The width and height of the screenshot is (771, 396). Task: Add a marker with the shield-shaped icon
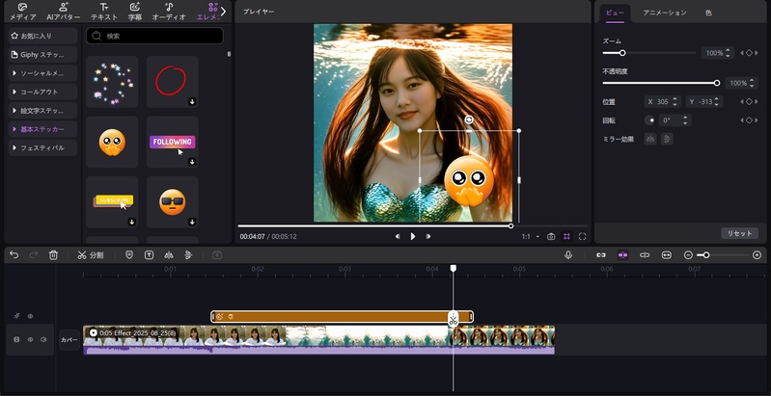click(129, 255)
